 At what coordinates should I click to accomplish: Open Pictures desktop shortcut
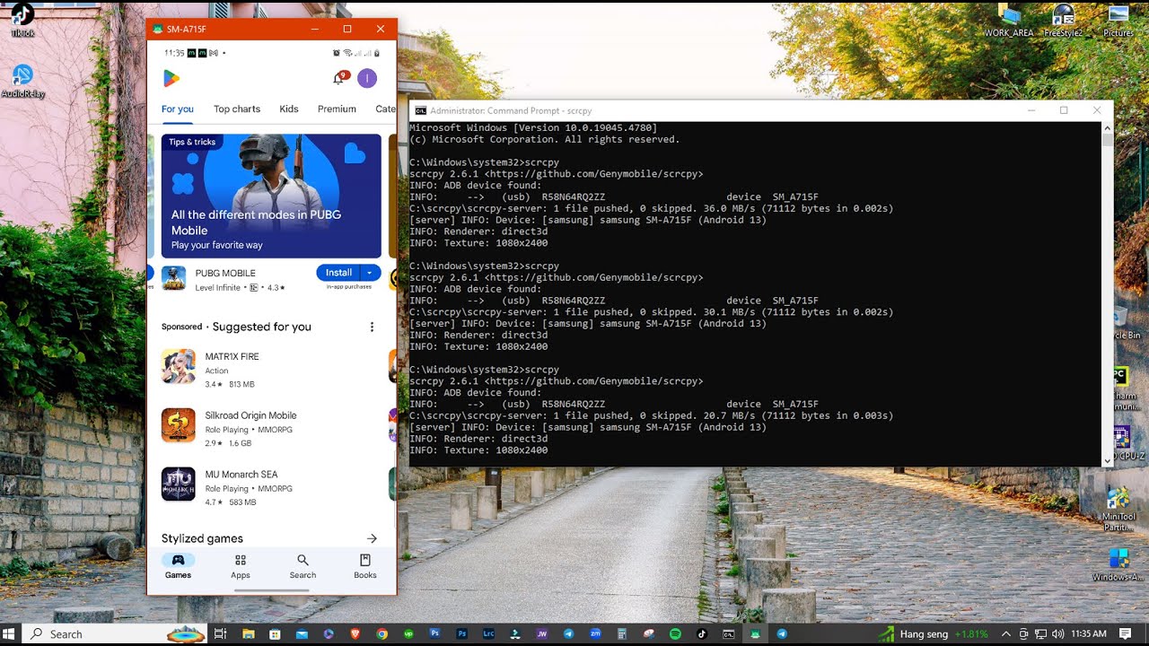tap(1118, 21)
